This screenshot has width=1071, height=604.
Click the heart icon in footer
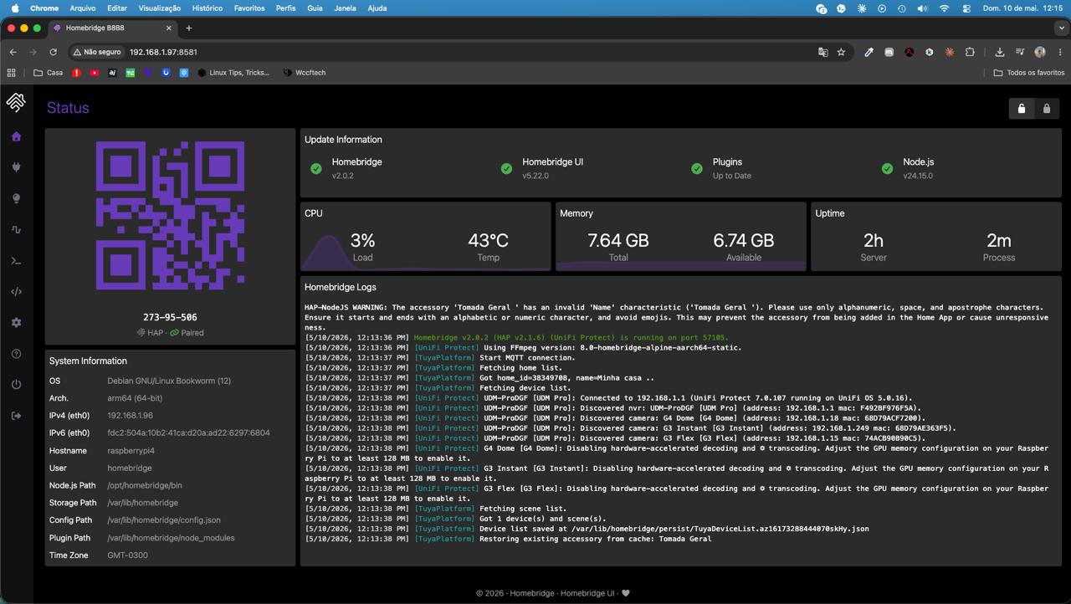click(x=625, y=593)
